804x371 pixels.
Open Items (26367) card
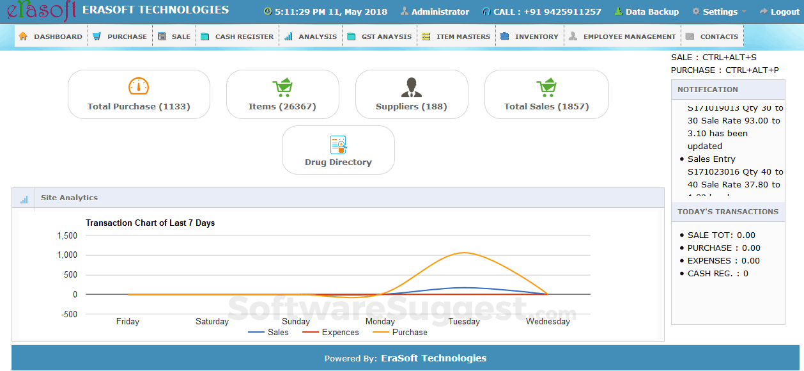coord(282,94)
